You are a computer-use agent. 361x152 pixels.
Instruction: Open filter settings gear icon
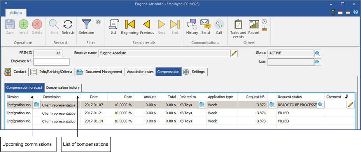[x=98, y=22]
